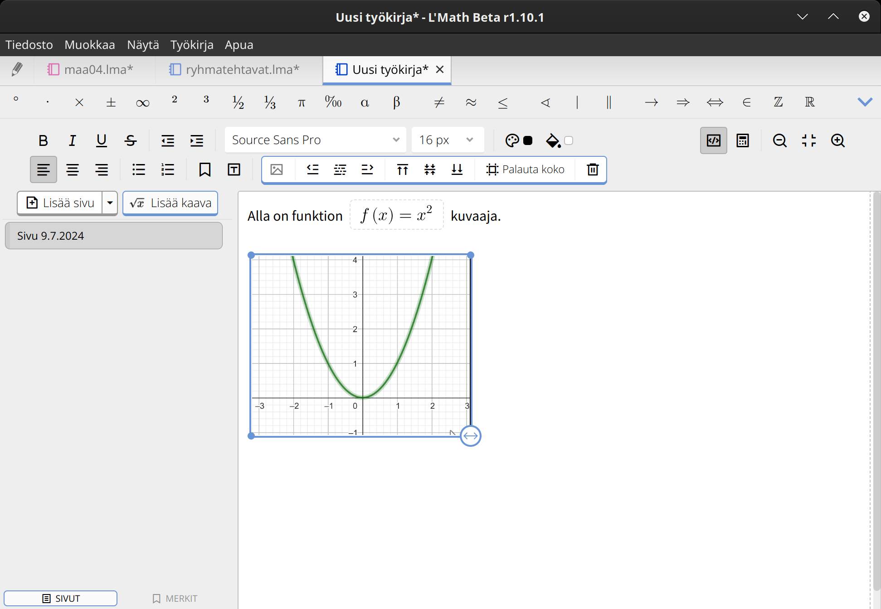The height and width of the screenshot is (609, 881).
Task: Click the document vertical scrollbar
Action: click(x=876, y=391)
